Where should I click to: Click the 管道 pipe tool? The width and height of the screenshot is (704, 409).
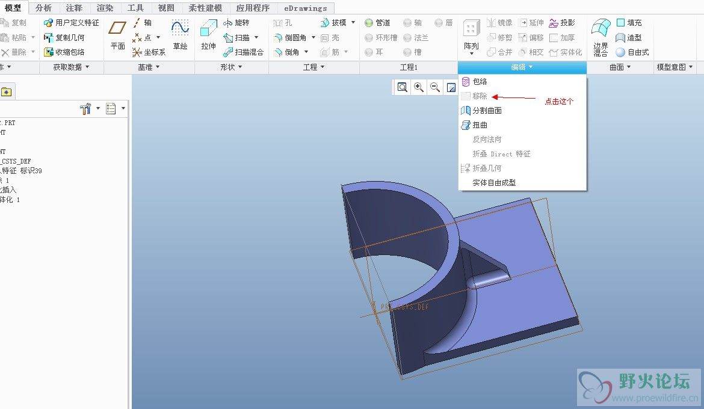point(378,22)
